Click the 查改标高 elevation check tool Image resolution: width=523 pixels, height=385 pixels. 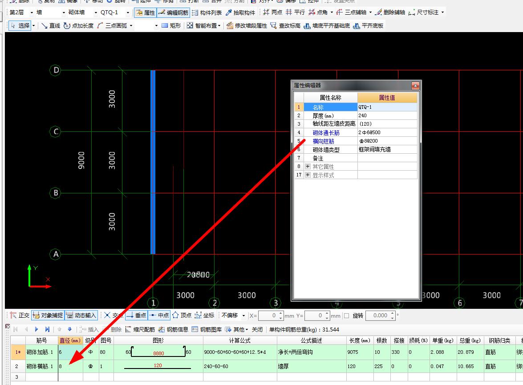(285, 26)
